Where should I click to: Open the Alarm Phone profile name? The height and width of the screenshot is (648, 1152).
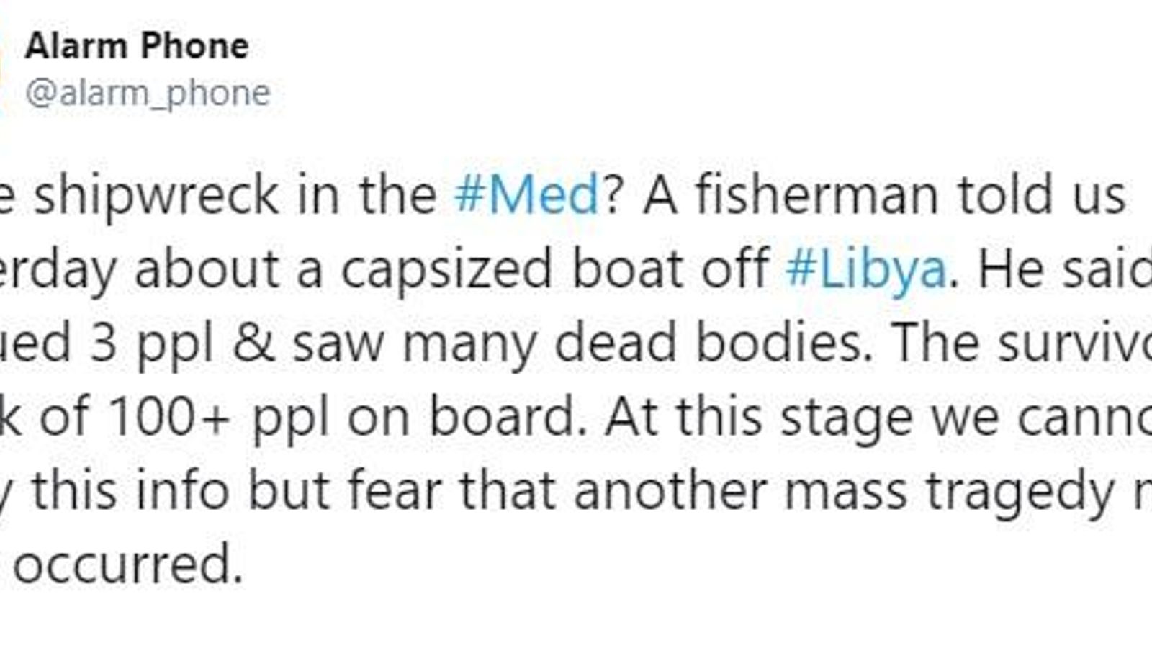[x=137, y=47]
